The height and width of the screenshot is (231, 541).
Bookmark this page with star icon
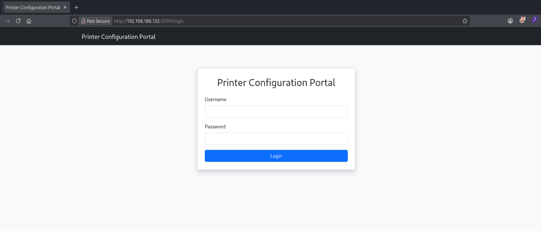(465, 21)
